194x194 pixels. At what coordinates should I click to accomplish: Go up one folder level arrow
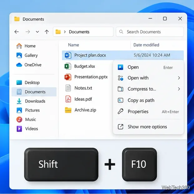click(x=47, y=32)
